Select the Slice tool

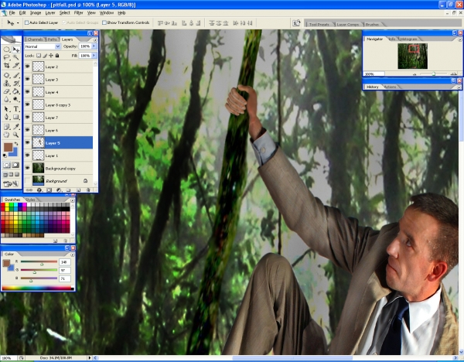15,66
